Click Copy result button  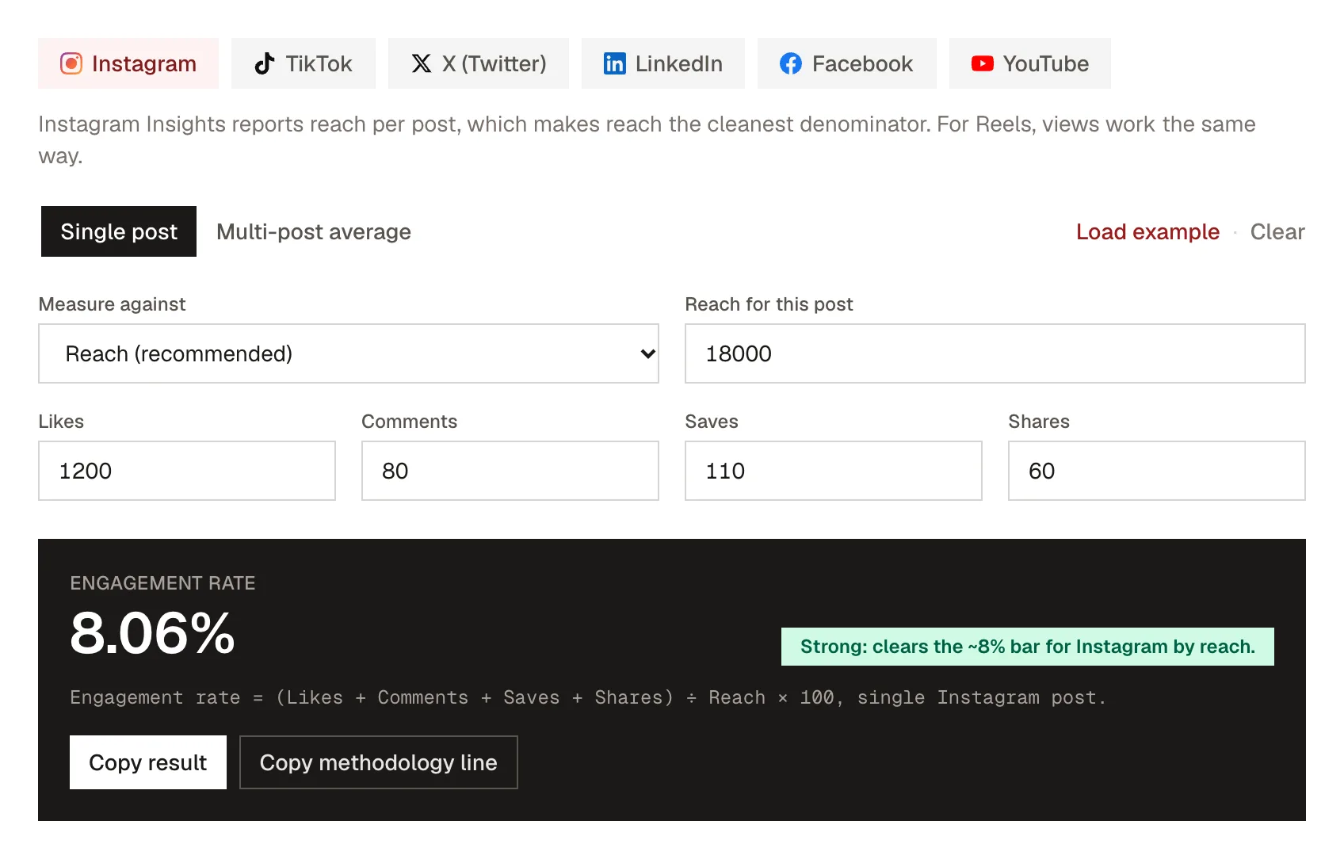(148, 762)
